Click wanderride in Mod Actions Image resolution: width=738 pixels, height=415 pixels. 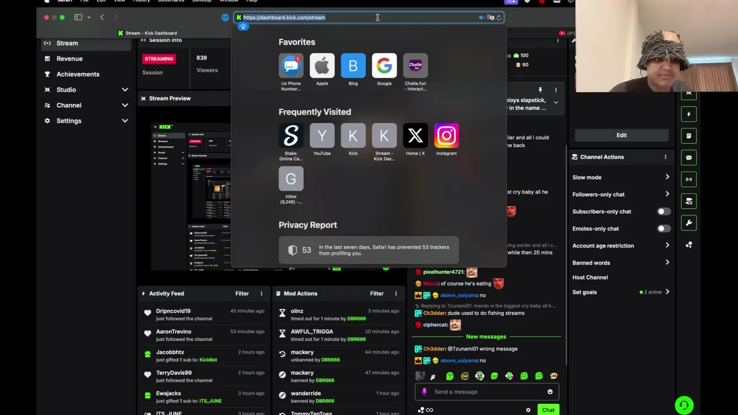coord(306,394)
